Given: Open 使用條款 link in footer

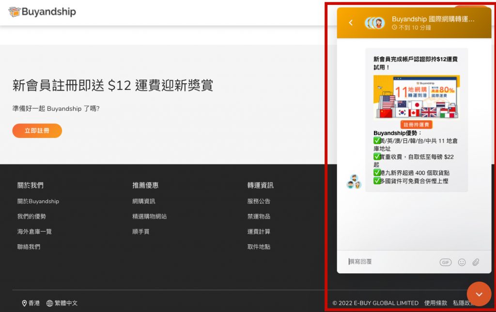Looking at the screenshot, I should 435,303.
